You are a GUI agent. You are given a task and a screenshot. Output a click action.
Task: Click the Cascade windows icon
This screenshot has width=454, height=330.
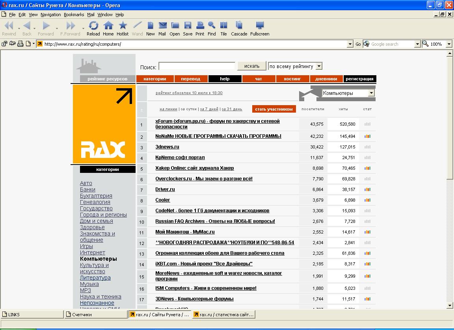(x=239, y=26)
